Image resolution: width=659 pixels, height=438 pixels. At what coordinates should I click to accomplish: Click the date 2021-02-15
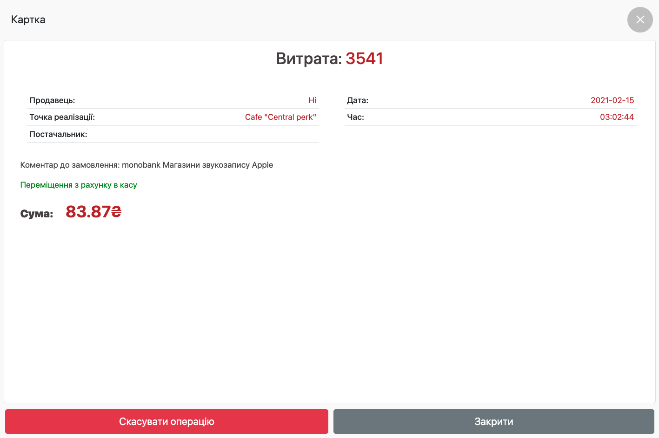click(612, 100)
